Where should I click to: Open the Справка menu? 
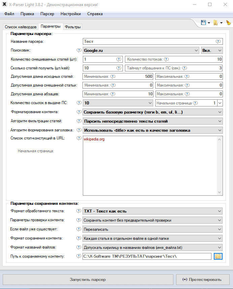coord(95,14)
